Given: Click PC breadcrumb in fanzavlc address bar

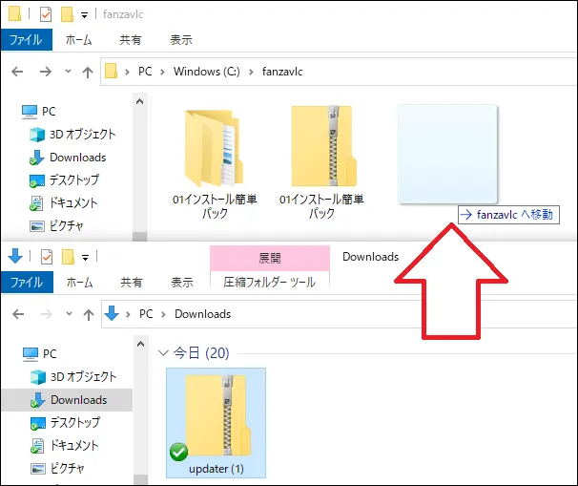Looking at the screenshot, I should (x=145, y=72).
